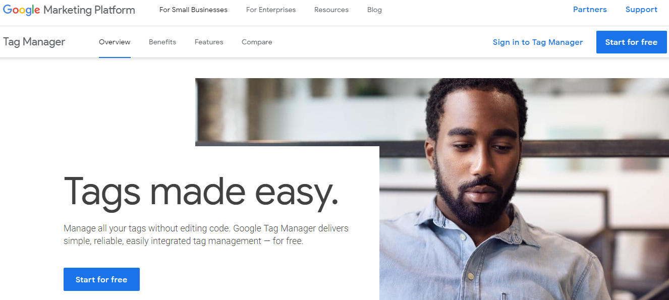This screenshot has width=669, height=300.
Task: Open For Enterprises menu
Action: (x=271, y=10)
